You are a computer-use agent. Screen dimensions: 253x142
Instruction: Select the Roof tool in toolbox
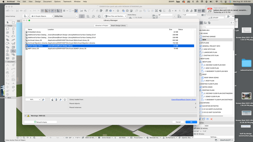pyautogui.click(x=7, y=44)
